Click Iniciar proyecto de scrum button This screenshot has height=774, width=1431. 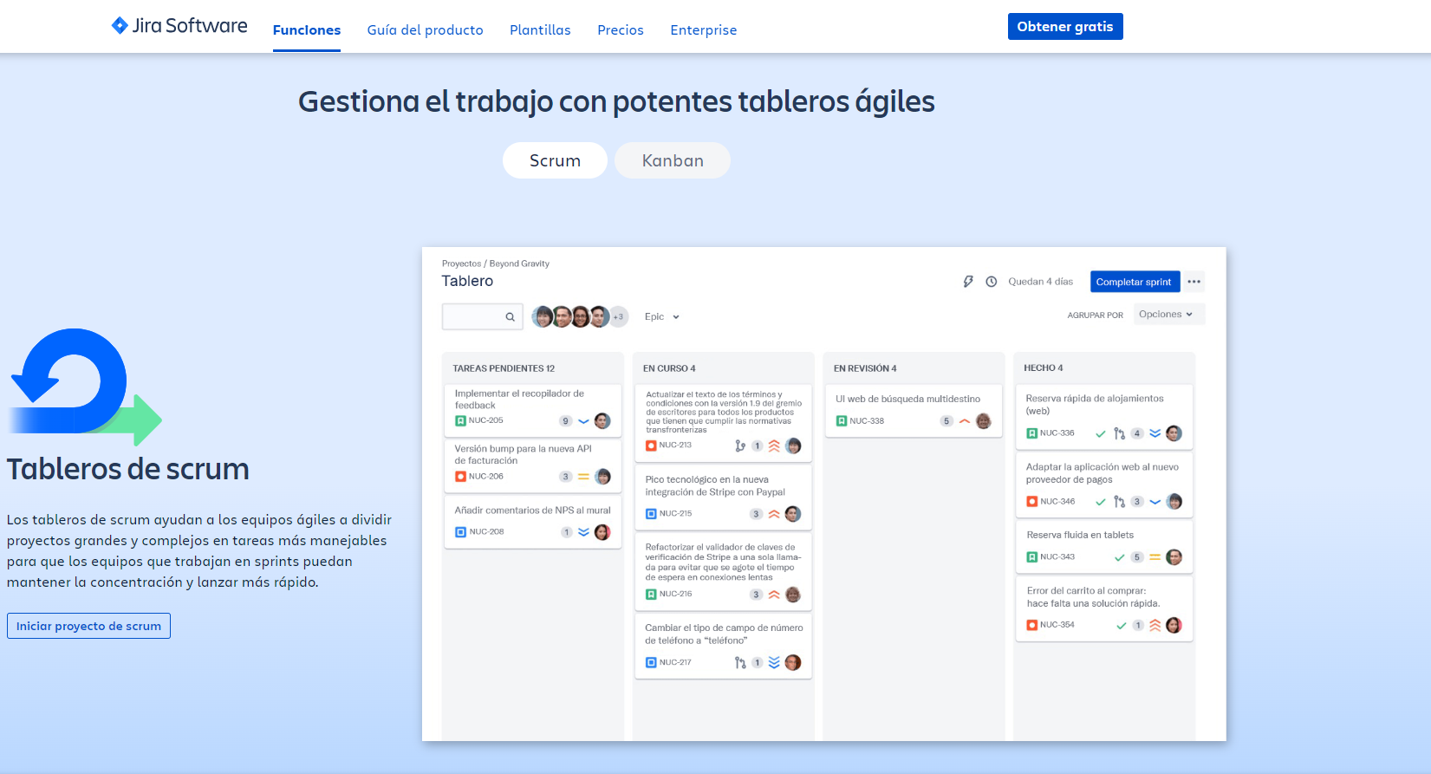[x=88, y=626]
